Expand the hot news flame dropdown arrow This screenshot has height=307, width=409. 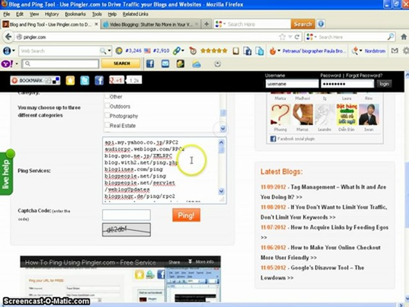(x=279, y=51)
